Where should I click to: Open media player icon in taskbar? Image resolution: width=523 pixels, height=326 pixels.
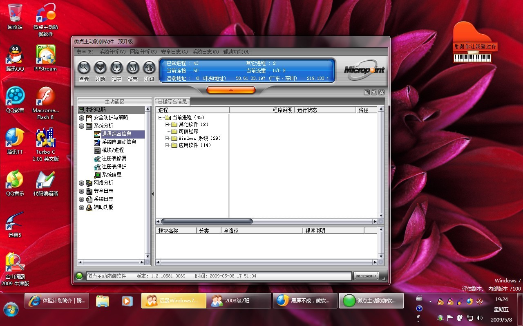pyautogui.click(x=127, y=301)
